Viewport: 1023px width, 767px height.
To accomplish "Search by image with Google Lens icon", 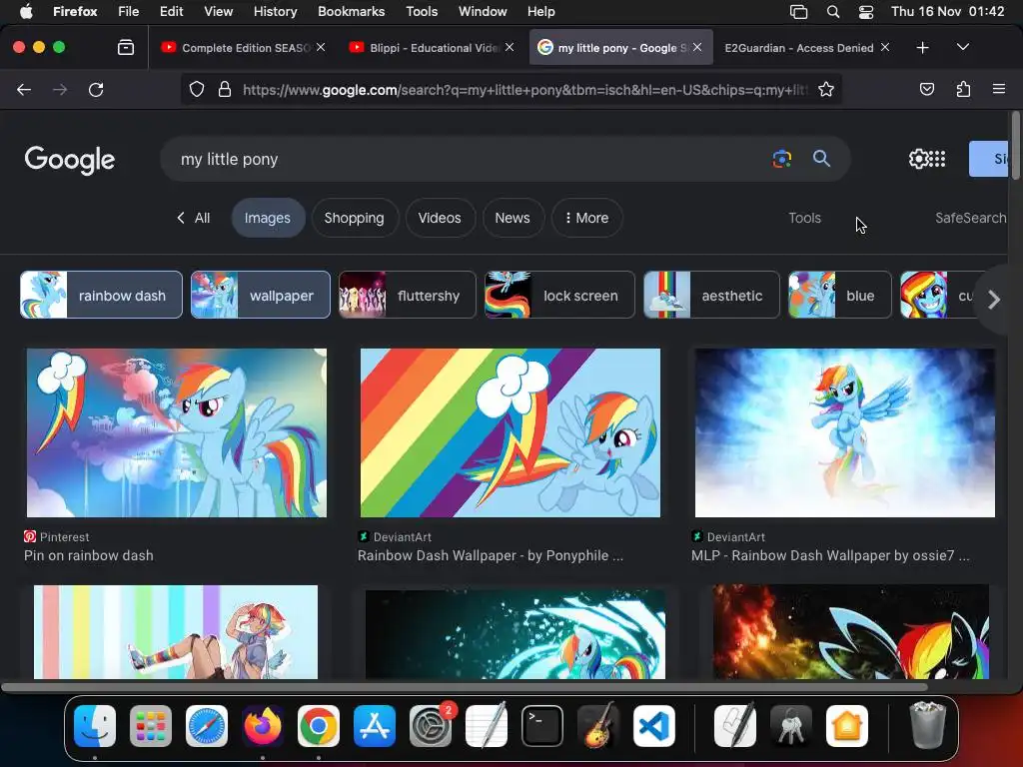I will click(781, 159).
